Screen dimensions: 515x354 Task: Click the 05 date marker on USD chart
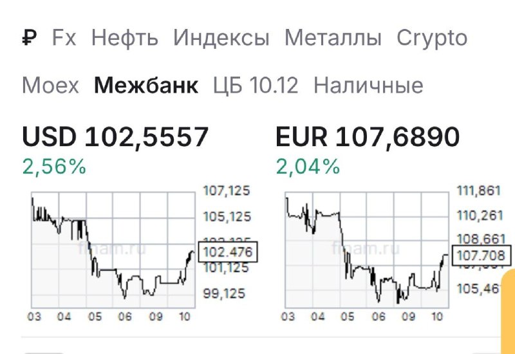click(x=95, y=317)
